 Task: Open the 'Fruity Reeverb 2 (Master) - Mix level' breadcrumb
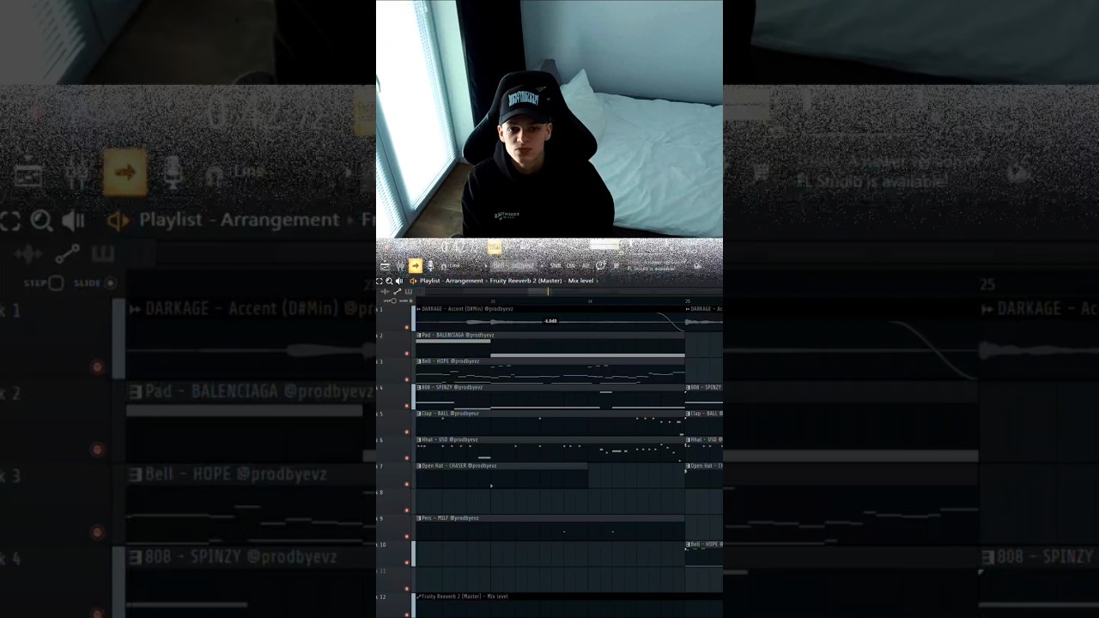(542, 281)
